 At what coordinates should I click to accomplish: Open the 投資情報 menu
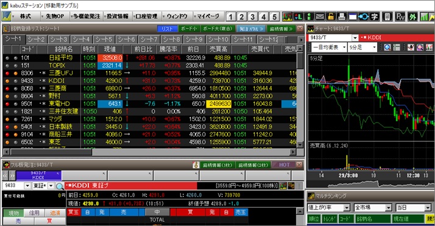click(x=118, y=16)
